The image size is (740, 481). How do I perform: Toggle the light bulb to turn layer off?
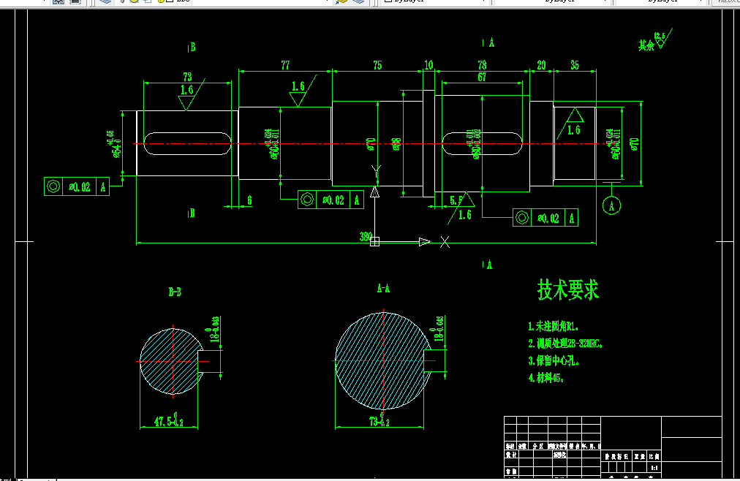122,2
